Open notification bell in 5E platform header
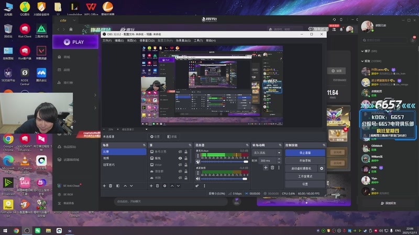419x235 pixels. 341,29
